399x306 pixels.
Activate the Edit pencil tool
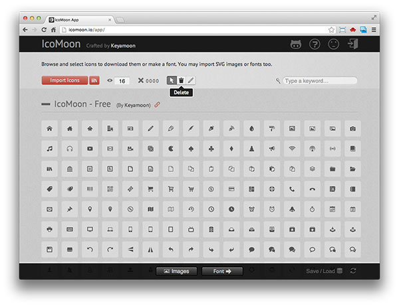point(191,80)
